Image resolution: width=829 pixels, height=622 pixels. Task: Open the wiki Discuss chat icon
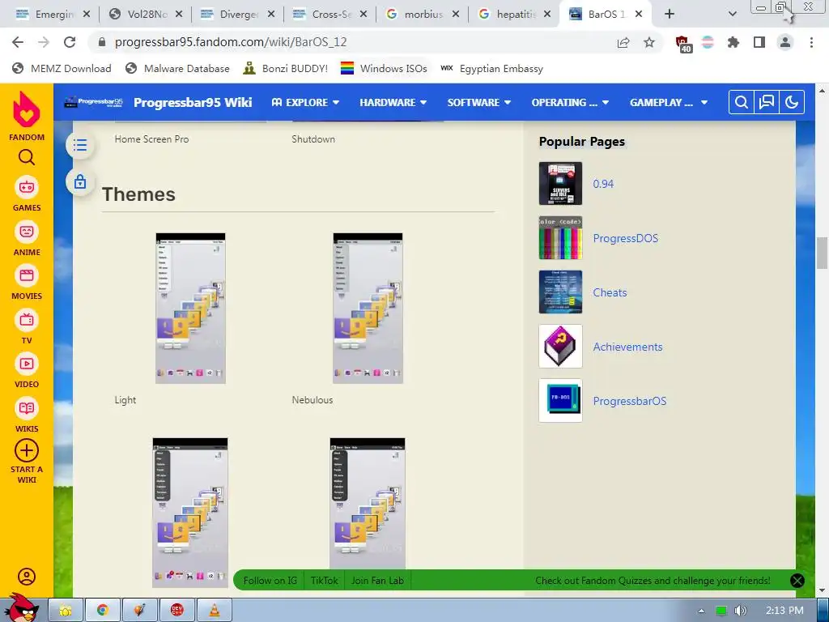coord(767,102)
